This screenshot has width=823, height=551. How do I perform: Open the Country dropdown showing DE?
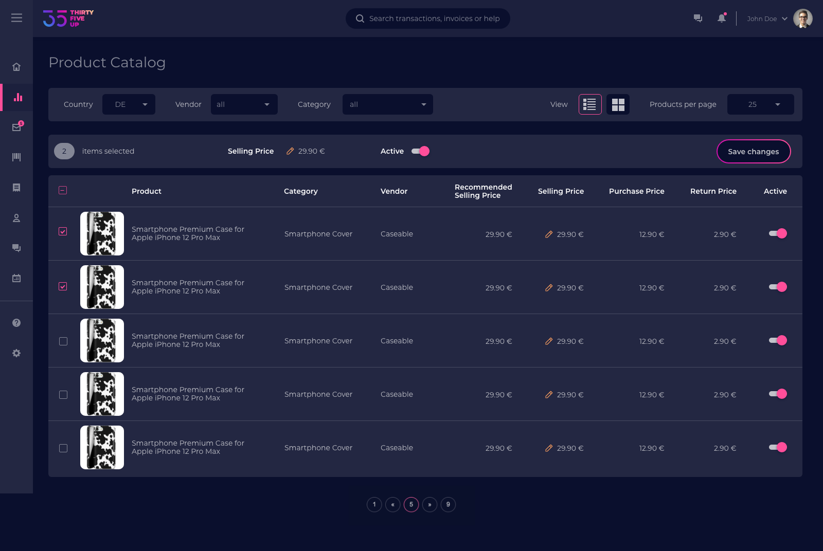point(129,104)
